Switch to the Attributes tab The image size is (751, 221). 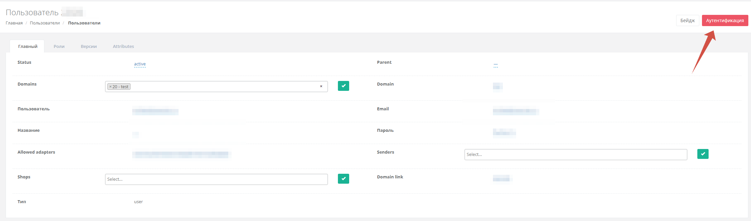point(123,46)
